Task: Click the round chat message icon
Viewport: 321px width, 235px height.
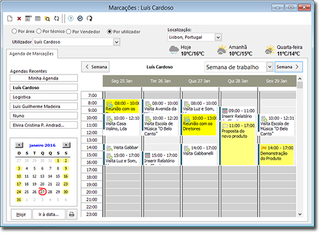Action: coord(80,19)
